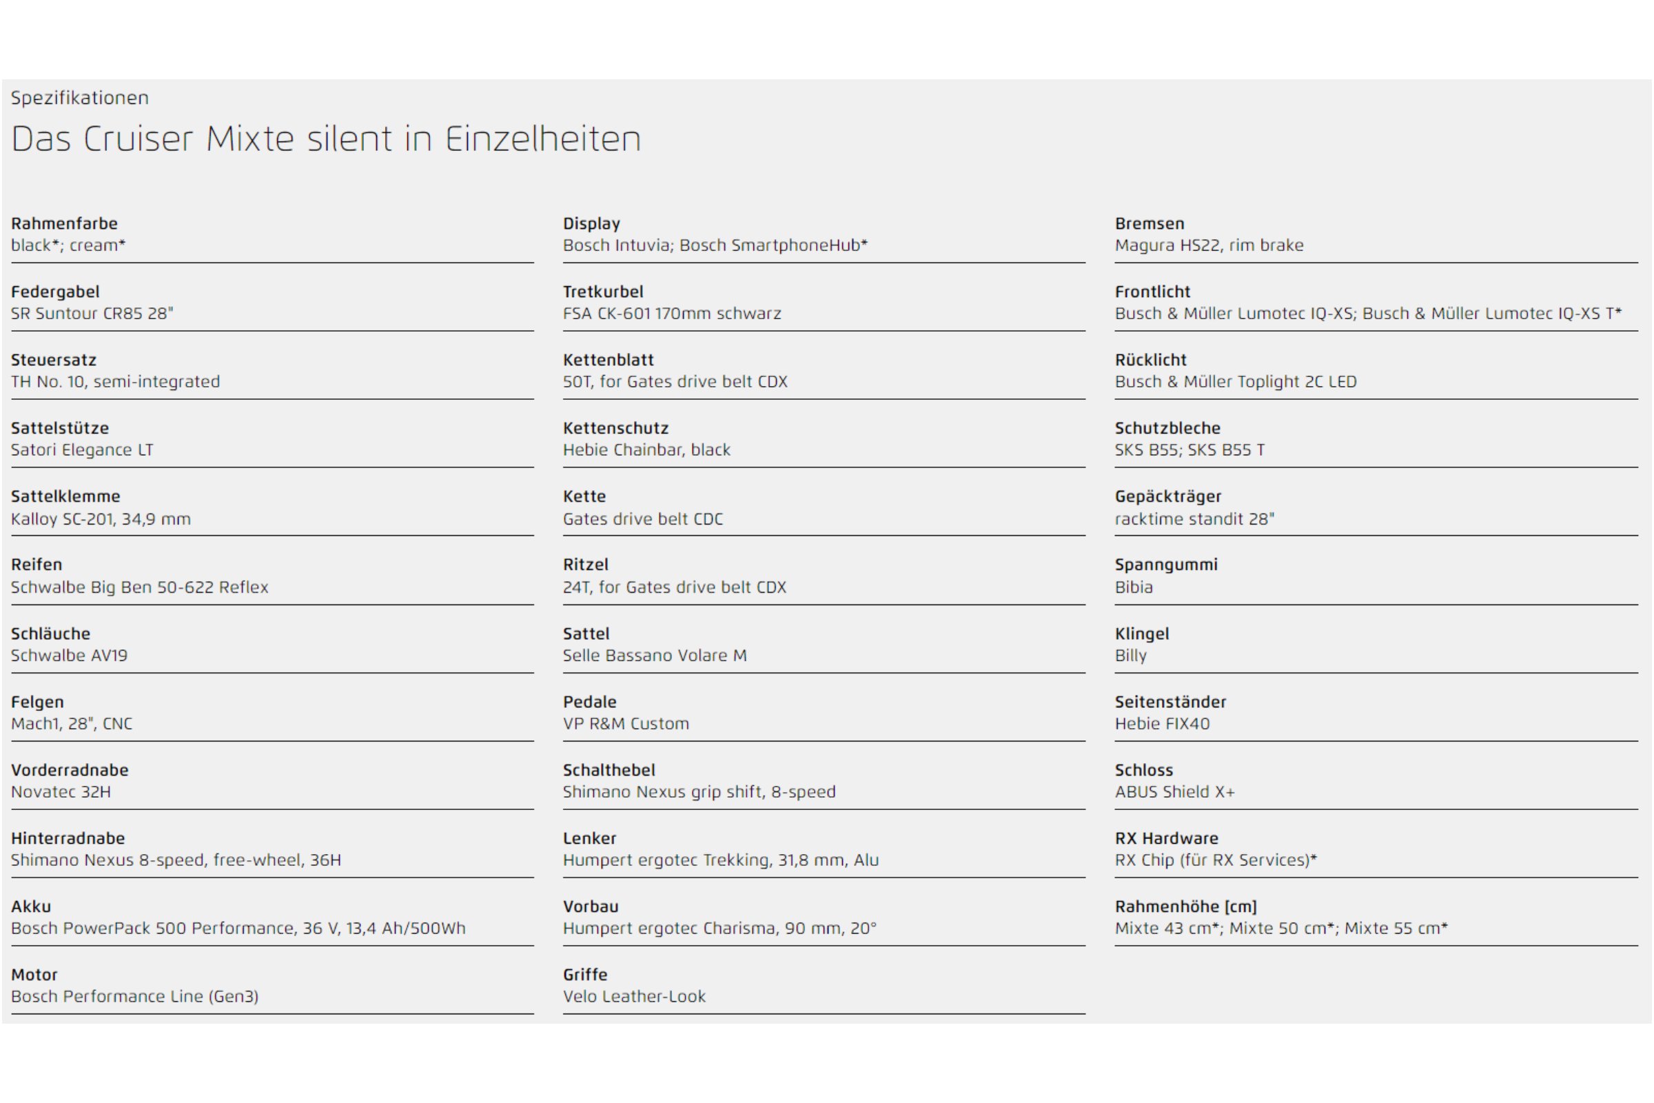Select Bremsen Magura HS22 rim brake text
This screenshot has height=1103, width=1654.
(1209, 245)
